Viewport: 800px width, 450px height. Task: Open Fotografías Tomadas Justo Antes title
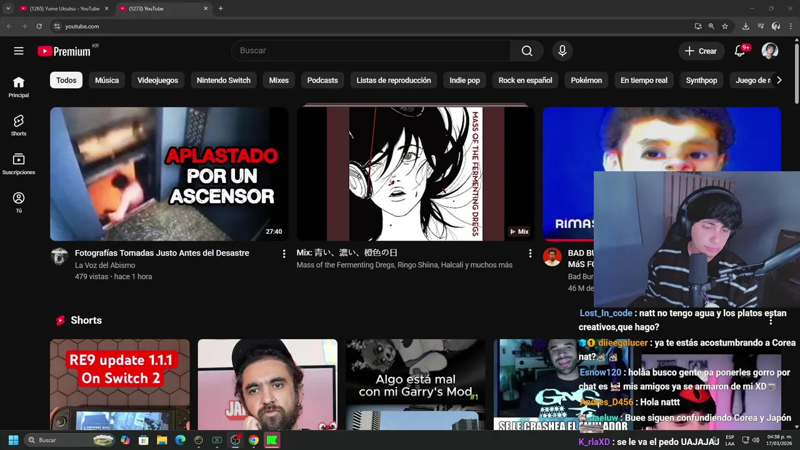(162, 253)
